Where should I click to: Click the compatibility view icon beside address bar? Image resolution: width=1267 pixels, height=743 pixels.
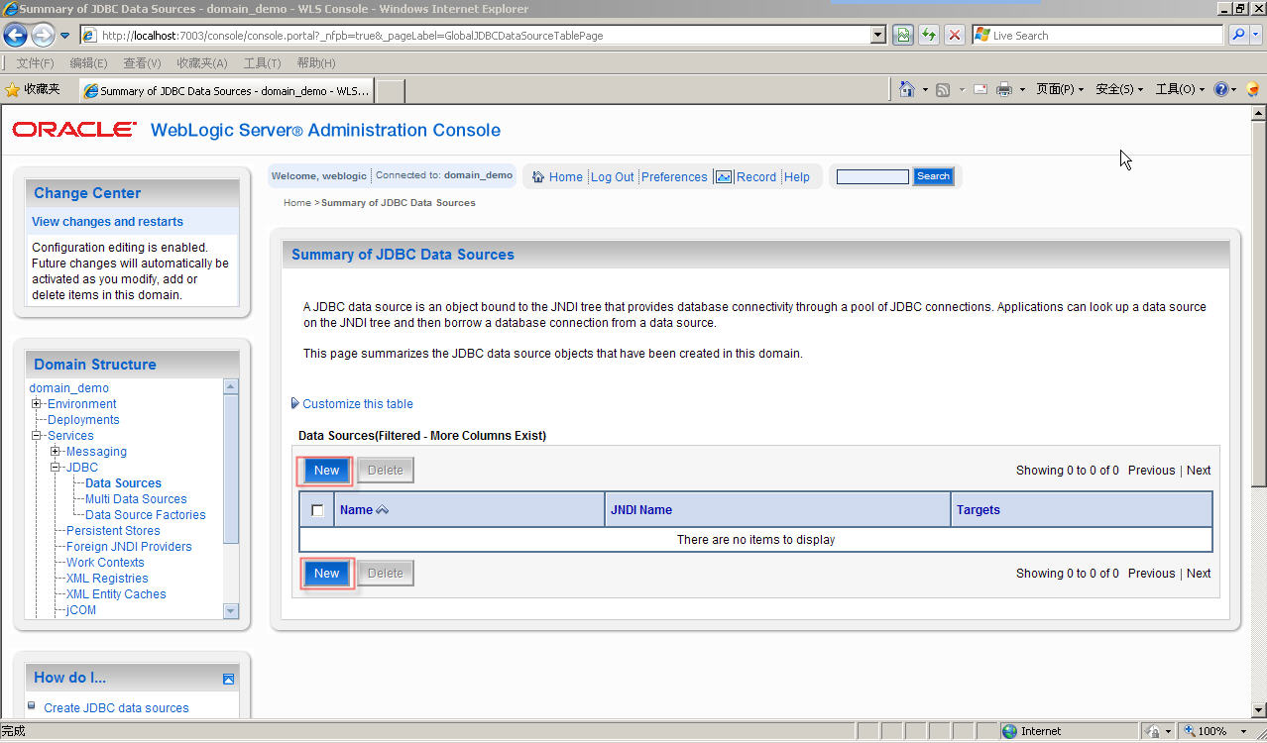(902, 35)
